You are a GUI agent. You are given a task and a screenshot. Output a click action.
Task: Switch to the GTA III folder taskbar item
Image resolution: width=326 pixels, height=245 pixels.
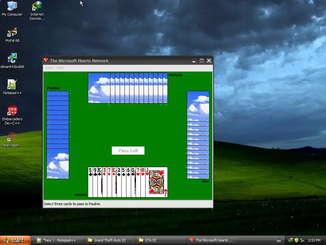pos(160,240)
